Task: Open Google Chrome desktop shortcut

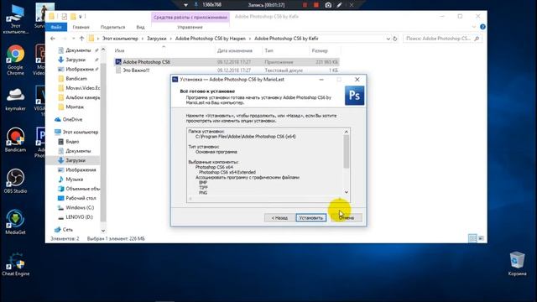Action: pos(15,60)
